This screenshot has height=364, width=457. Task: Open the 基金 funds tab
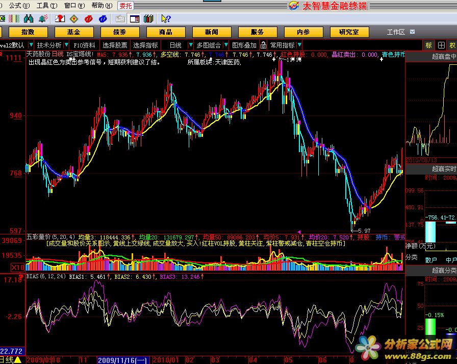(x=74, y=32)
